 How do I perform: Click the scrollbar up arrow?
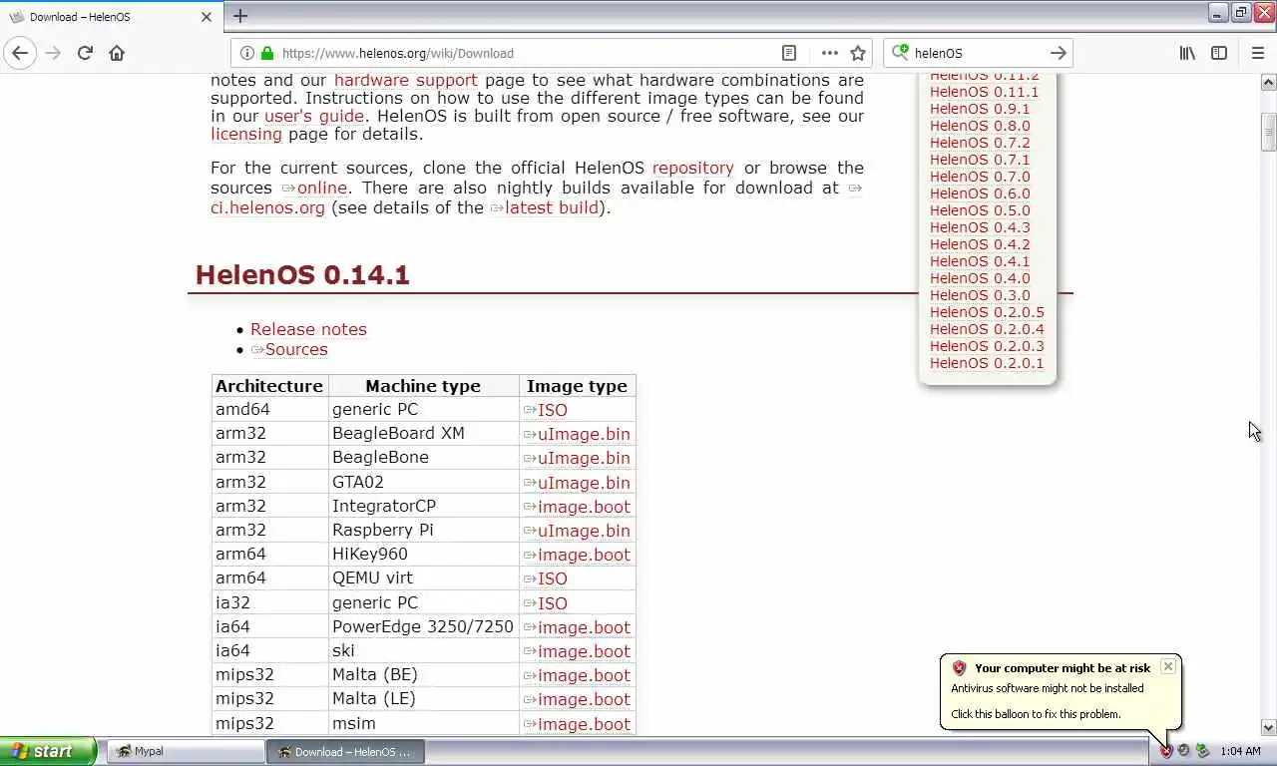point(1268,81)
